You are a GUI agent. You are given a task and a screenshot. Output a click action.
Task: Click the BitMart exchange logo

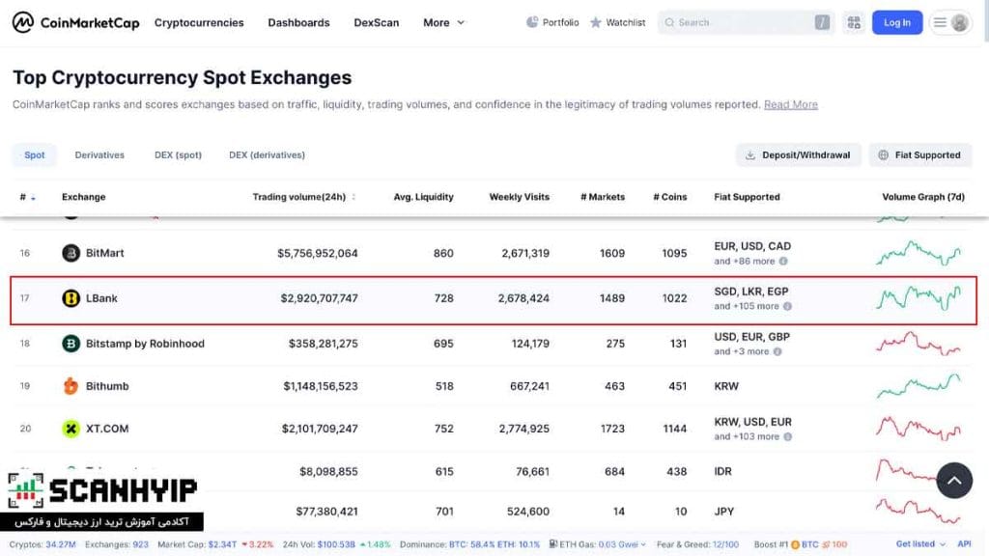point(71,253)
